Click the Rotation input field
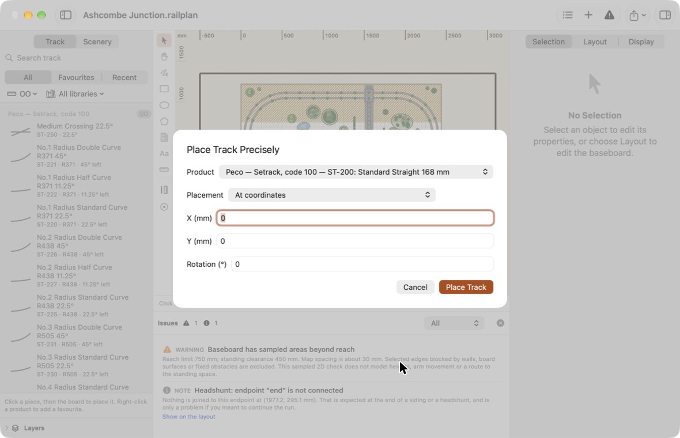The image size is (680, 438). [x=362, y=264]
